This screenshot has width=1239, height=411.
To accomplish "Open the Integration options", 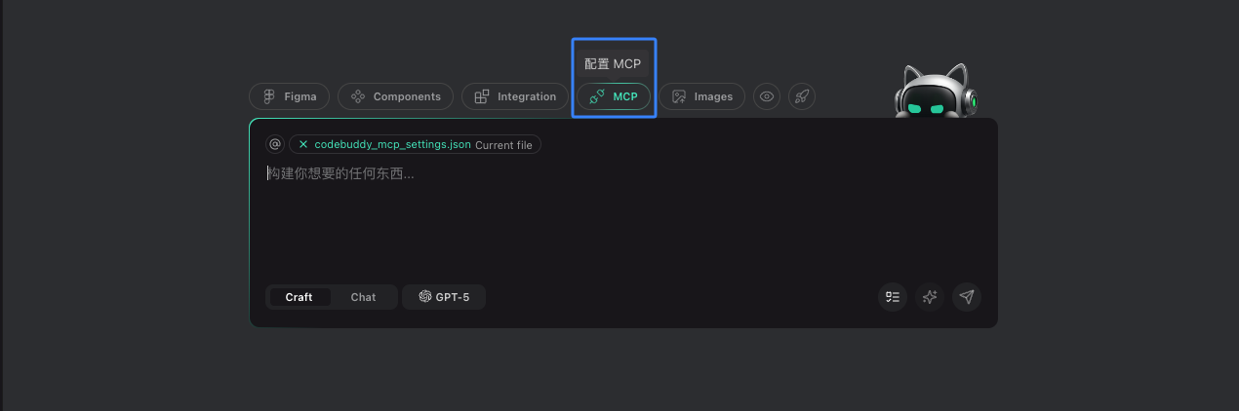I will [x=515, y=96].
